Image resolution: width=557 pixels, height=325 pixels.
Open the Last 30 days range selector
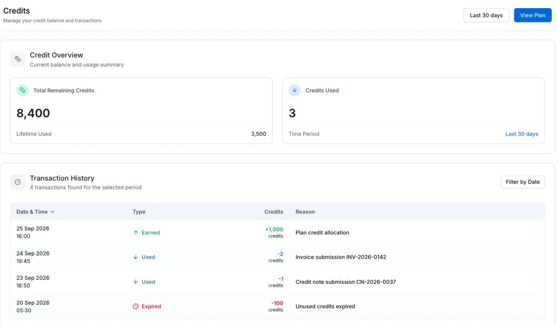click(x=486, y=15)
